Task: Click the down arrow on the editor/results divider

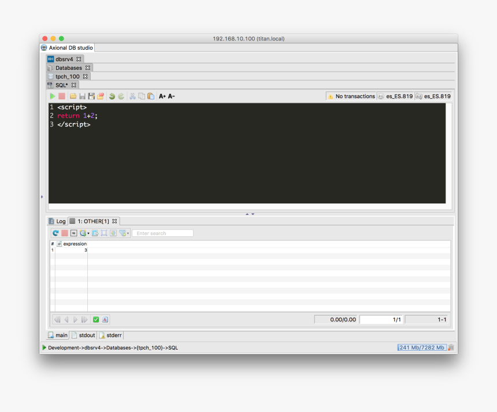Action: pyautogui.click(x=253, y=214)
